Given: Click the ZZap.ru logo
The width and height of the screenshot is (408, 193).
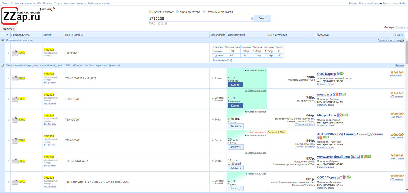Looking at the screenshot, I should click(x=21, y=16).
